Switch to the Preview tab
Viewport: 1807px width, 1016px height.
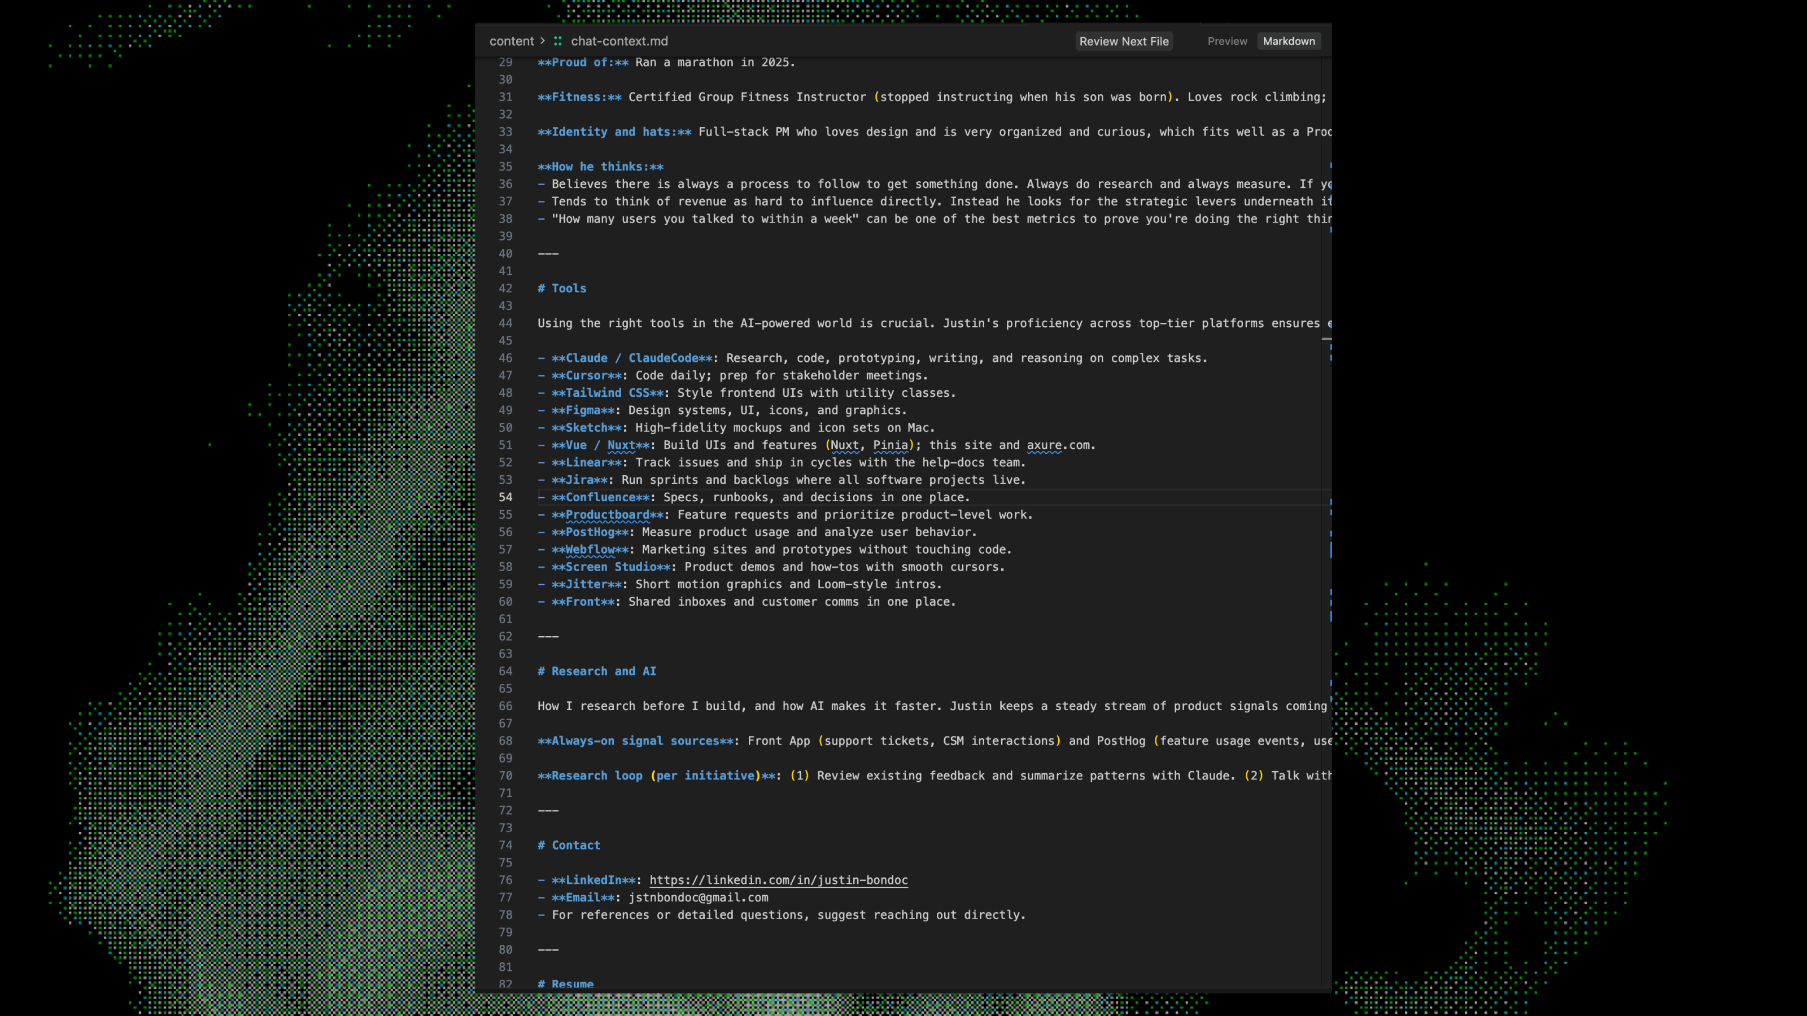click(1227, 41)
